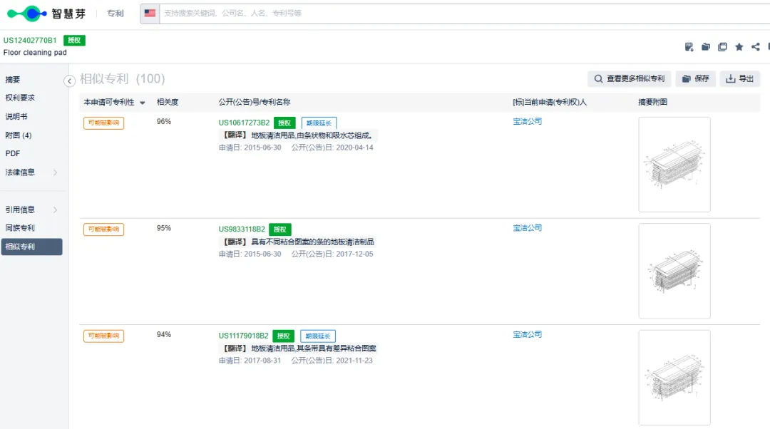This screenshot has width=770, height=429.
Task: Open patent US10617273B2 link
Action: 244,123
